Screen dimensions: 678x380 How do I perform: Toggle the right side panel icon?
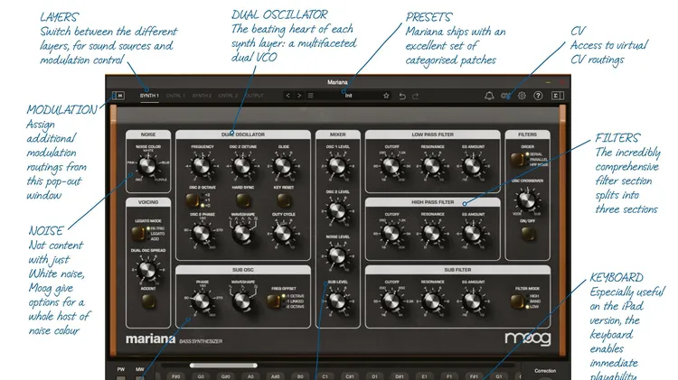(558, 96)
